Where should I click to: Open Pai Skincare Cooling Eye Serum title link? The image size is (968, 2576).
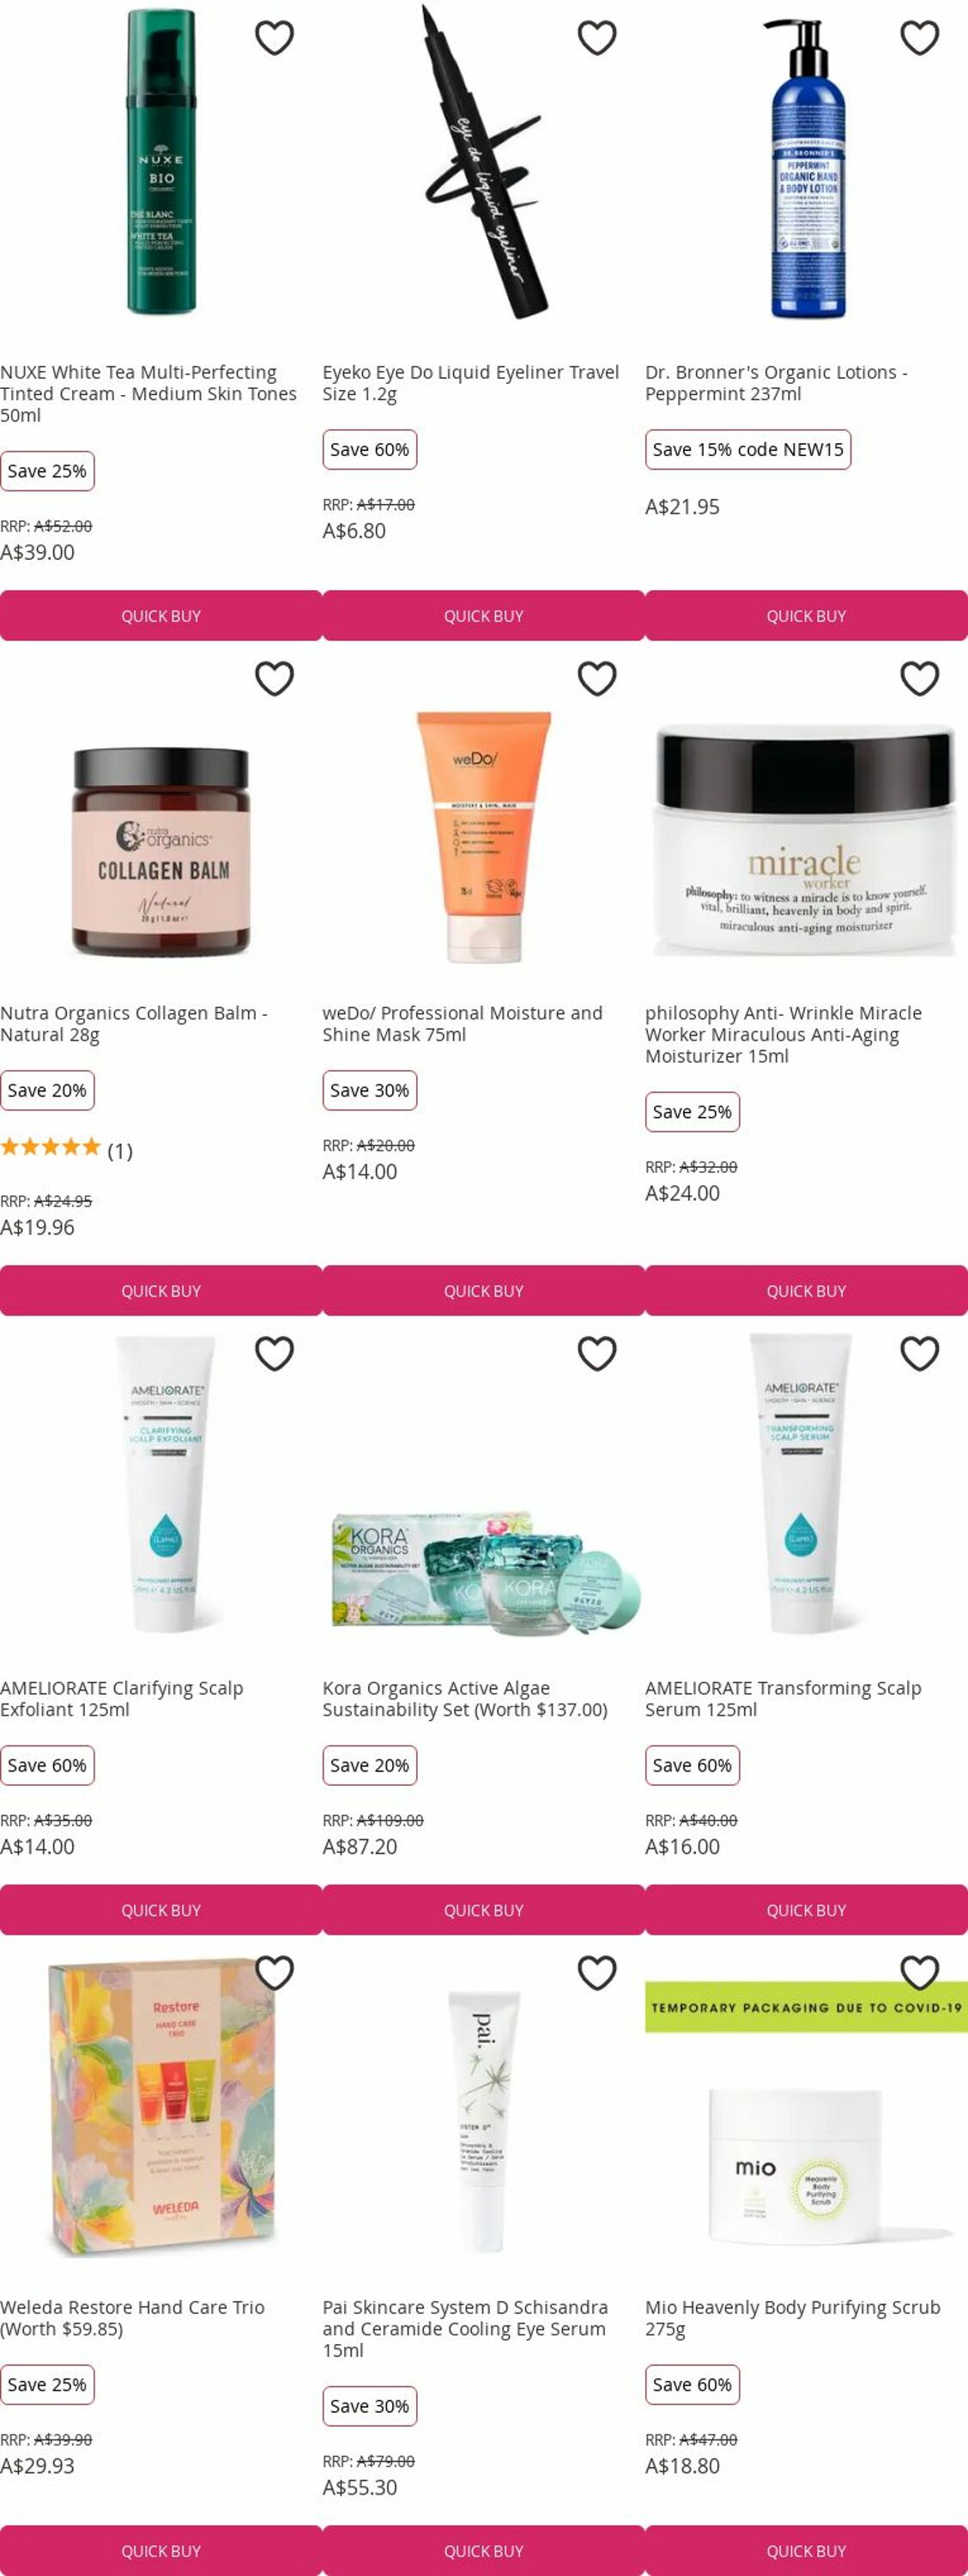[465, 2328]
